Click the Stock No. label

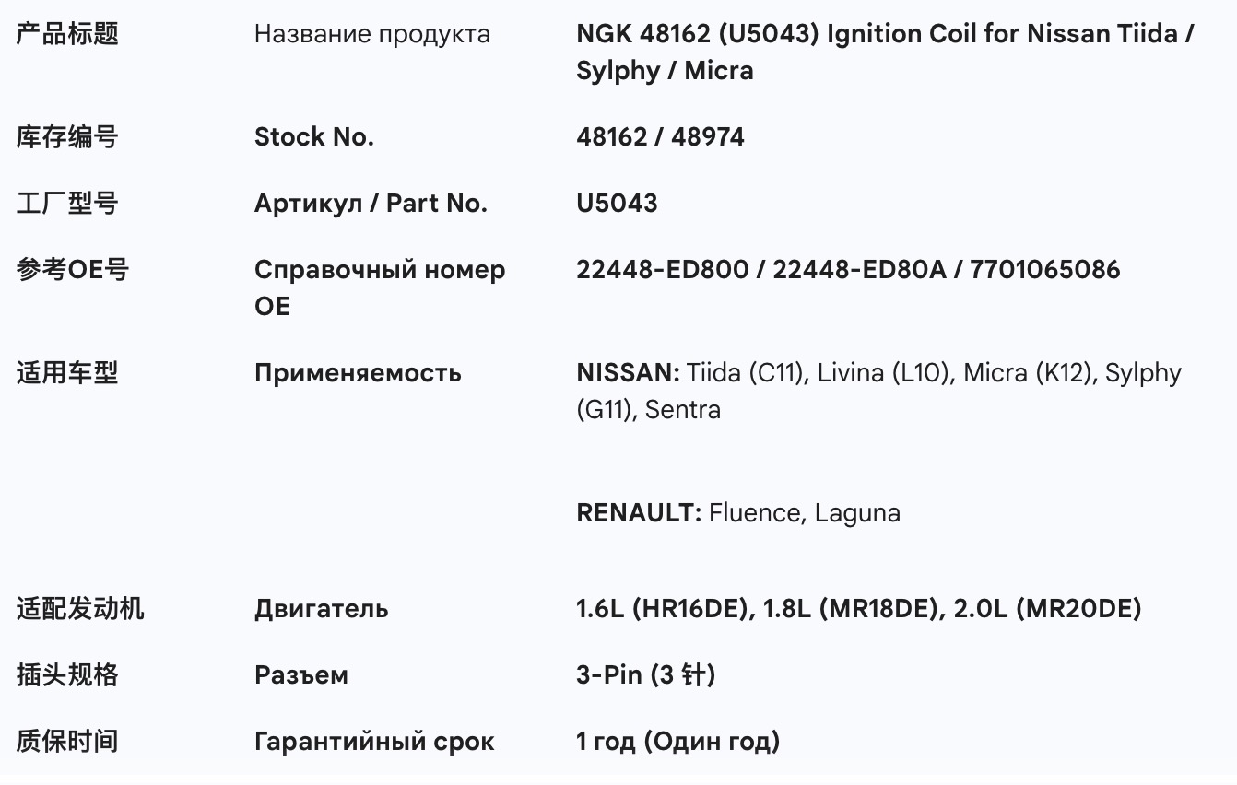coord(313,137)
